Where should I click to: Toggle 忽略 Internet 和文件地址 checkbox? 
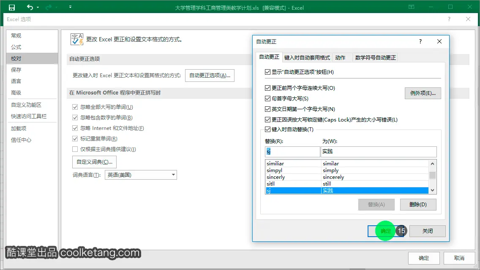75,128
